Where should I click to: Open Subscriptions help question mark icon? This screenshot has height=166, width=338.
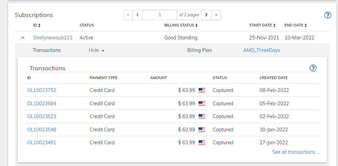coord(327,15)
